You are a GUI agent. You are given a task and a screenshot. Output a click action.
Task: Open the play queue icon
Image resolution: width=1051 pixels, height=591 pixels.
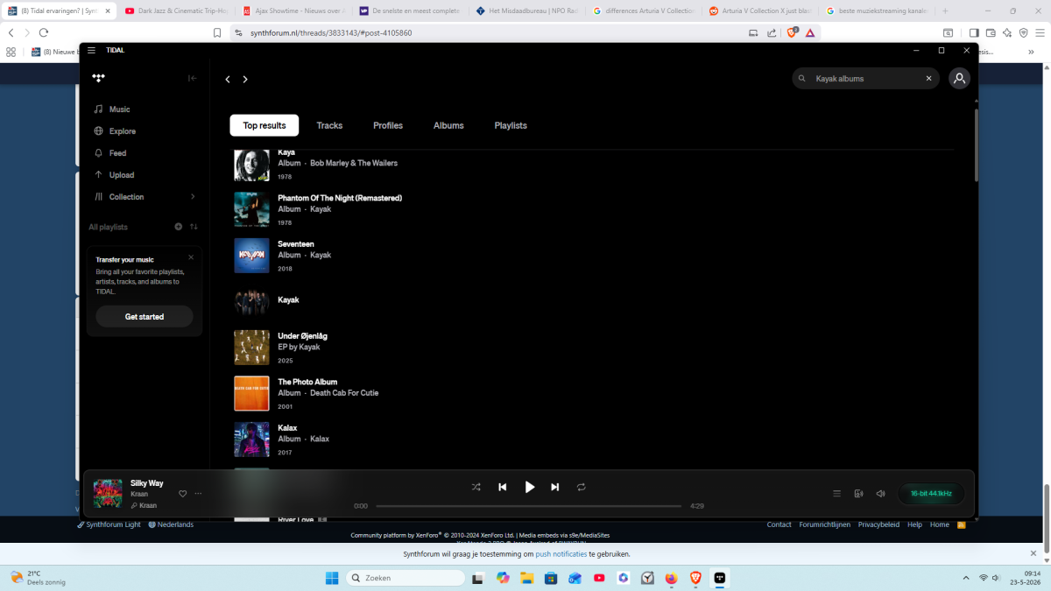pos(836,494)
